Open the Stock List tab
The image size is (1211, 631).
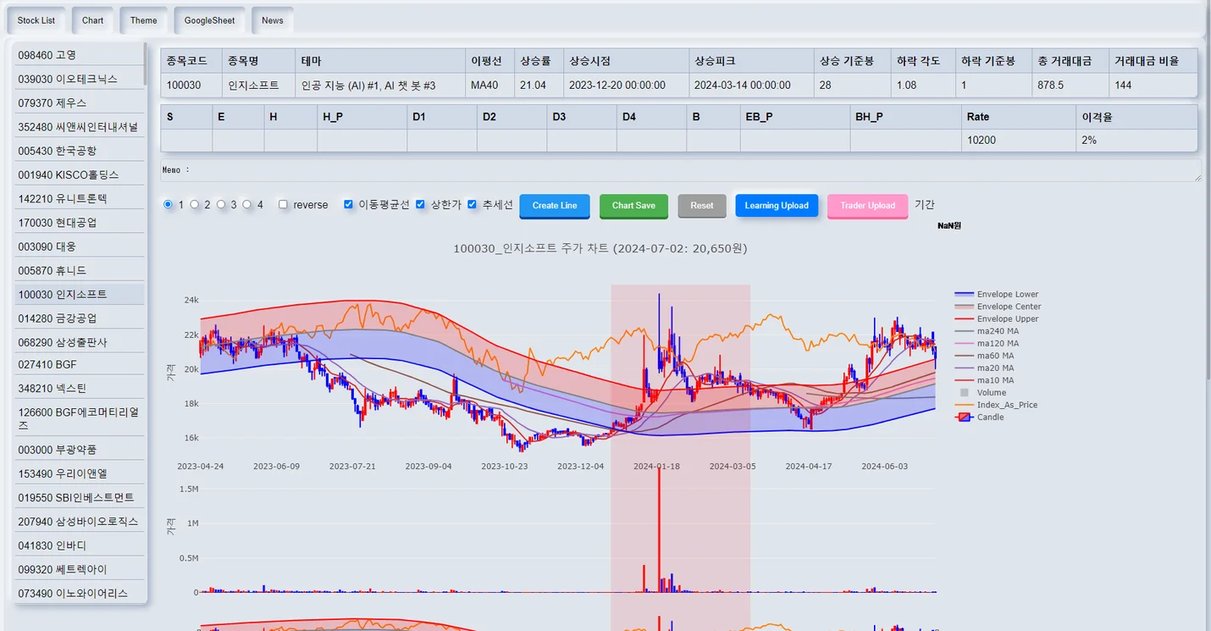[x=36, y=20]
